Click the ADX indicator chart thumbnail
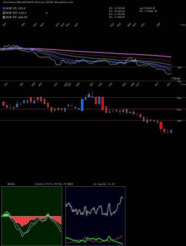Screen dimensions: 186x246 tap(95, 216)
